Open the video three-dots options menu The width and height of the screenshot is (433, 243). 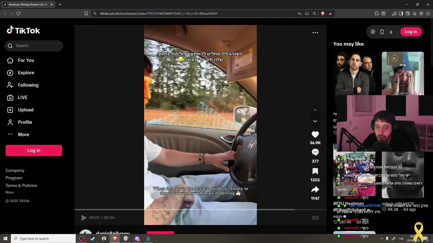(315, 33)
